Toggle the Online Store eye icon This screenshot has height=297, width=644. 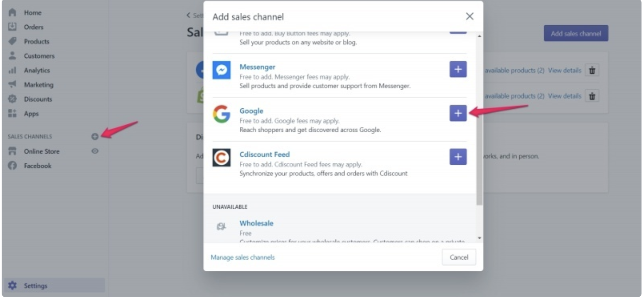coord(95,151)
